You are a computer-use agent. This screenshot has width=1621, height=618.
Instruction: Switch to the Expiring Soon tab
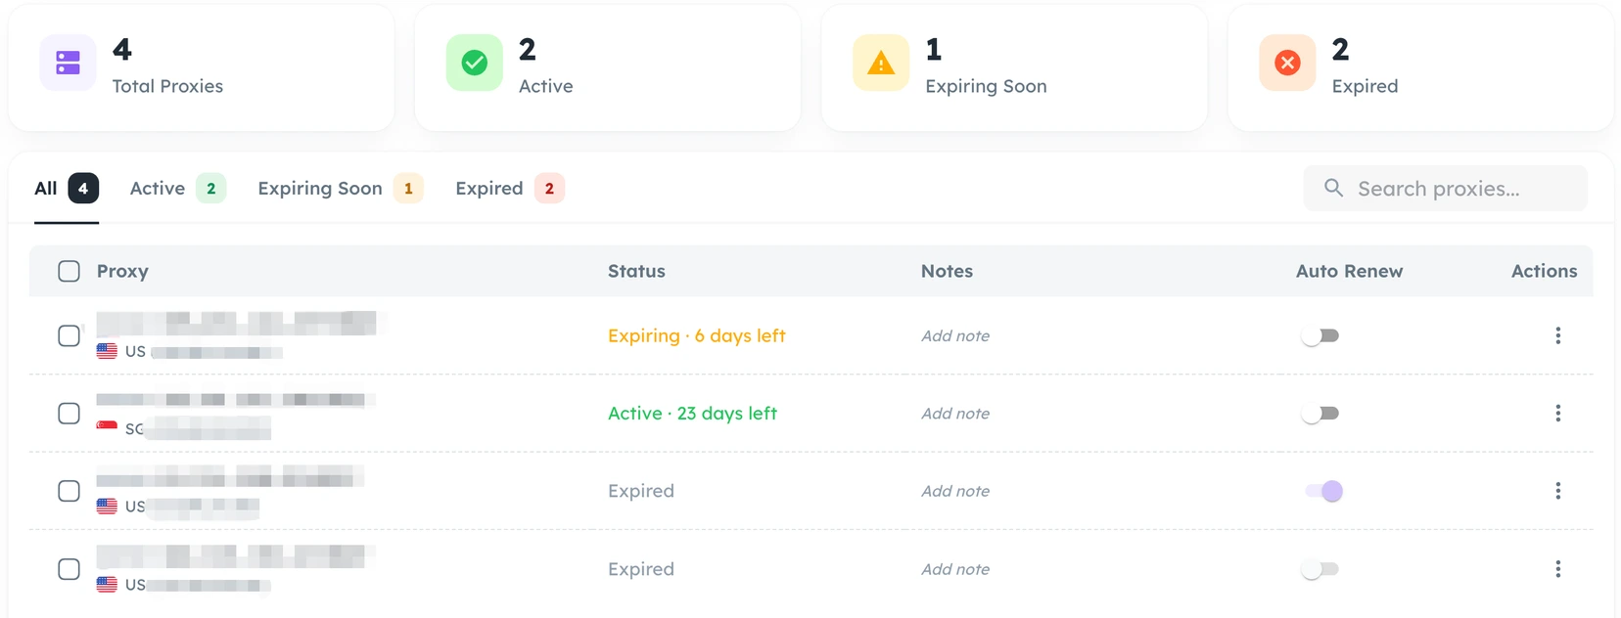point(341,188)
